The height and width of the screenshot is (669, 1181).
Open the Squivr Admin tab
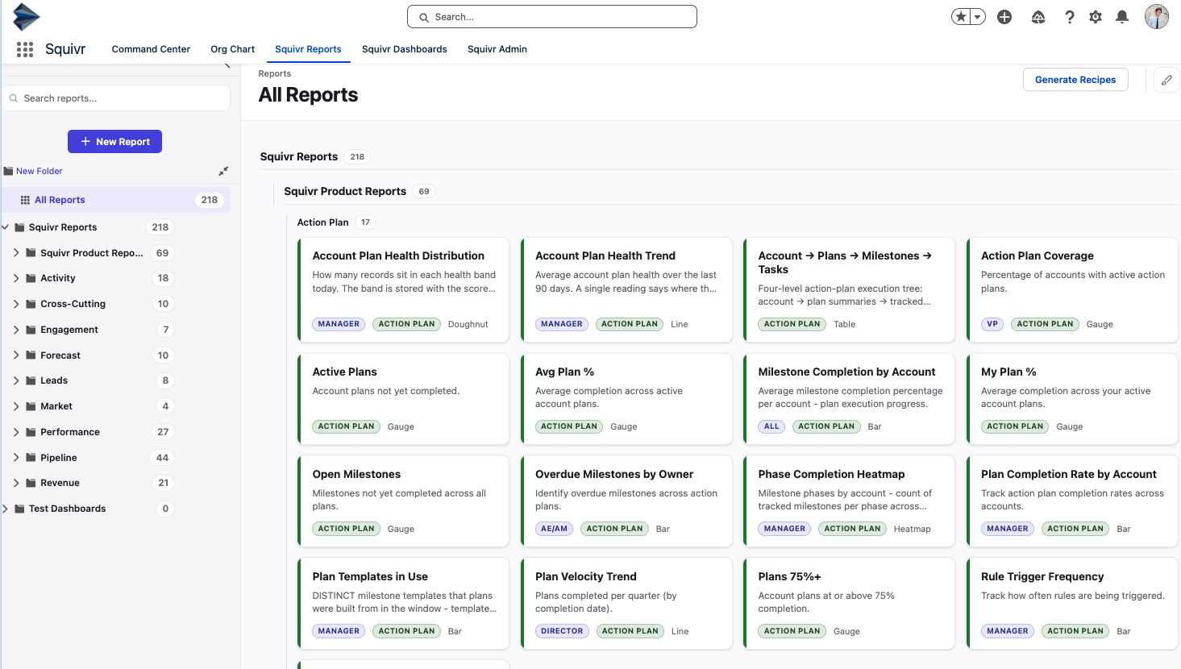[497, 49]
